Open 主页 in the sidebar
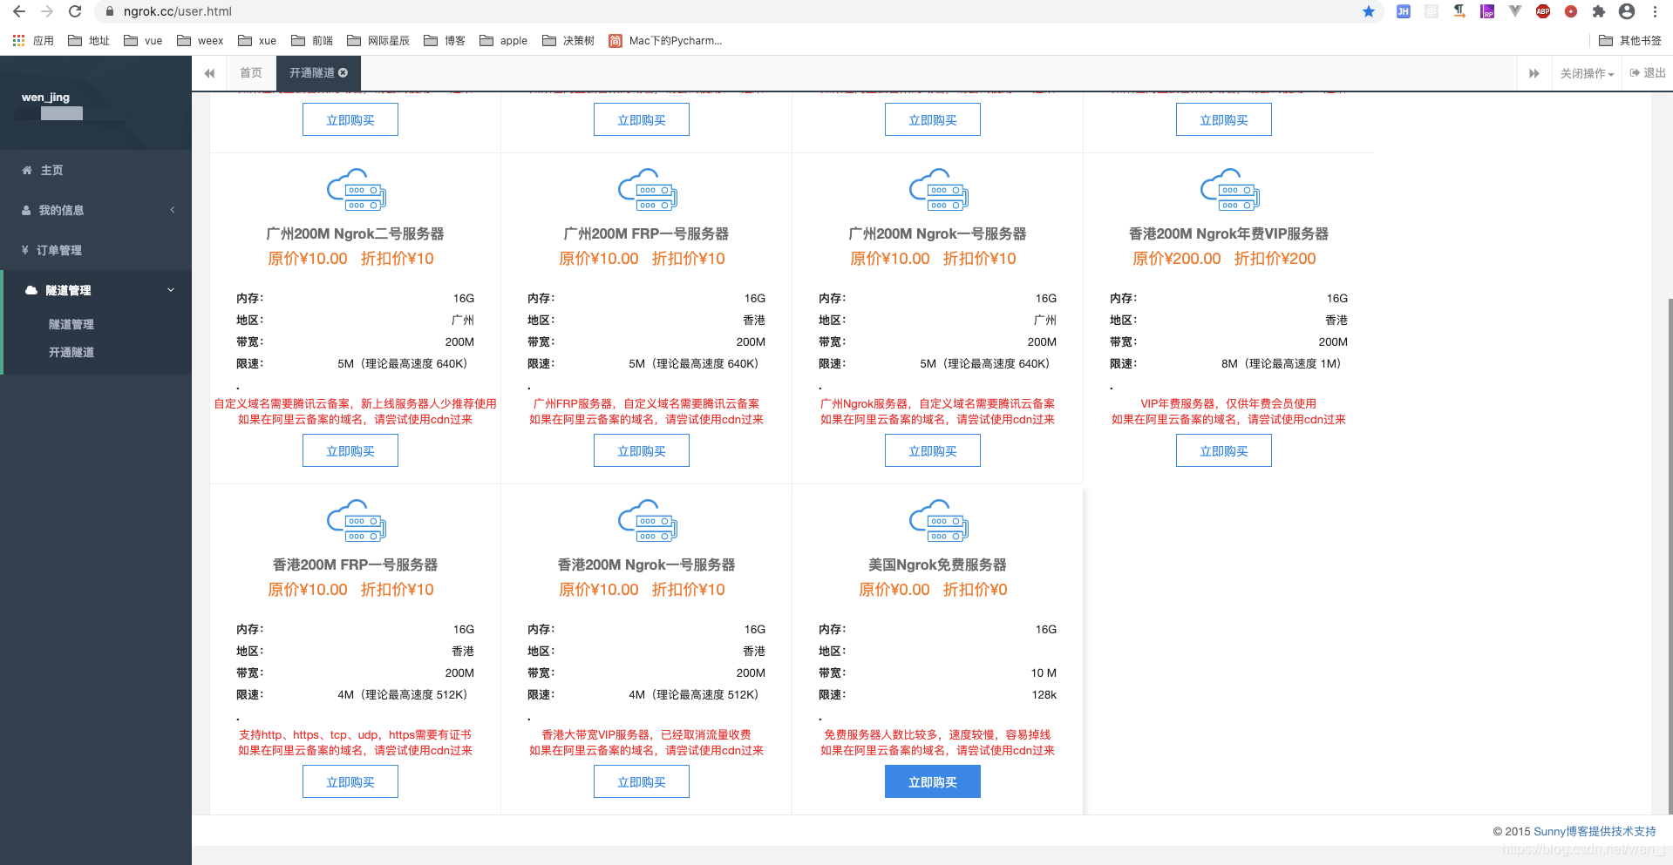Image resolution: width=1673 pixels, height=865 pixels. click(96, 170)
